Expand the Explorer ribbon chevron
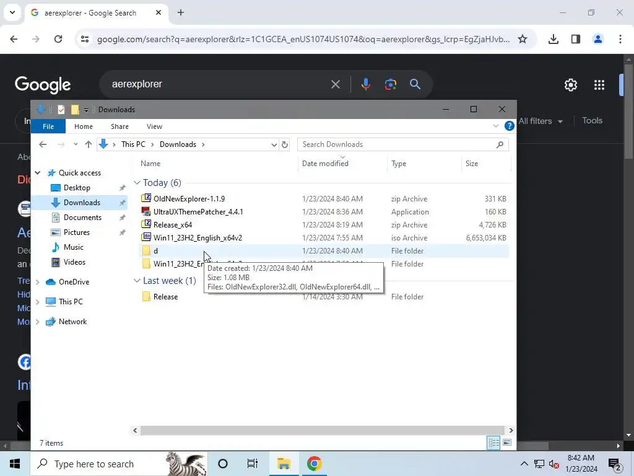This screenshot has height=476, width=634. point(496,126)
